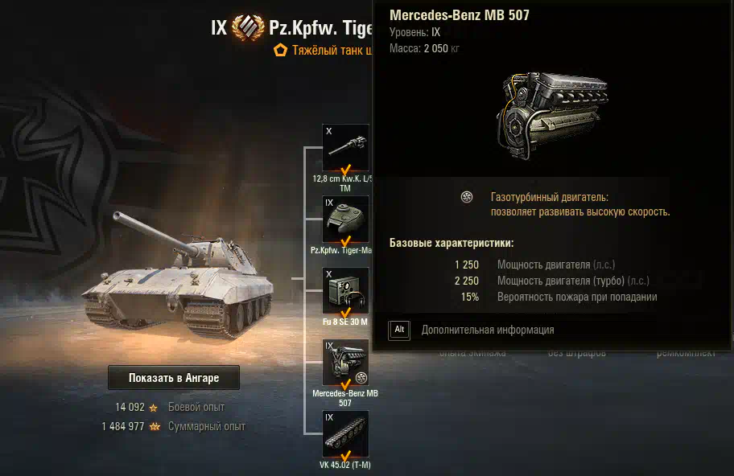The height and width of the screenshot is (476, 734).
Task: Click the tank preview model
Action: coord(177,275)
